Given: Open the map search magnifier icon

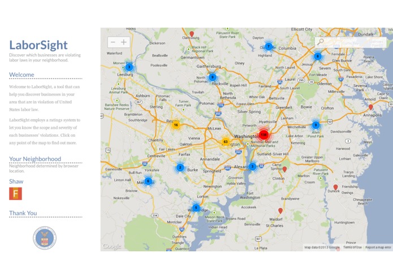Looking at the screenshot, I should [x=320, y=42].
